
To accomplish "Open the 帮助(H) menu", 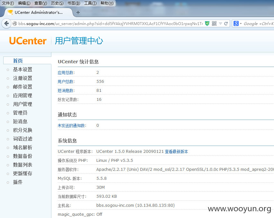I will coord(107,3).
